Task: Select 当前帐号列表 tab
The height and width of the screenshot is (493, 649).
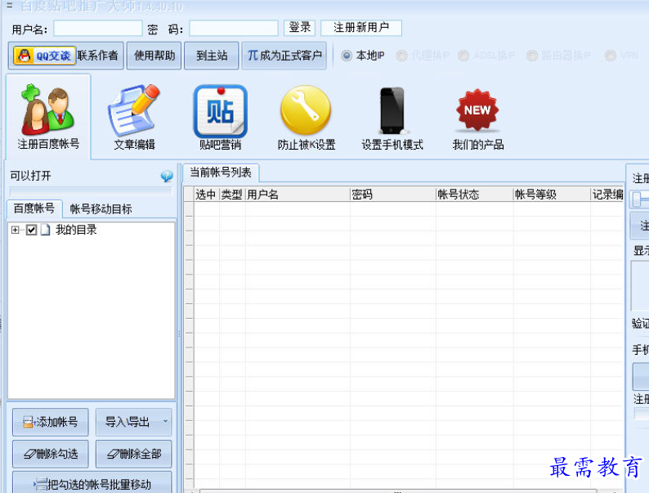Action: (221, 173)
